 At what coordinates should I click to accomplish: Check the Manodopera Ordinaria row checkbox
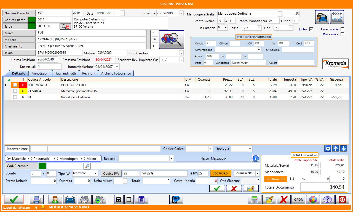click(15, 97)
